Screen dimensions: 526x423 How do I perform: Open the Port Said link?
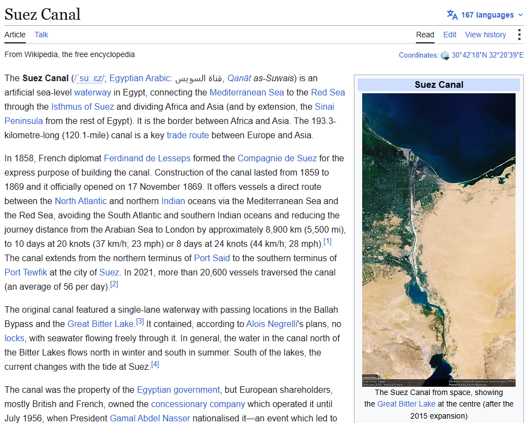tap(212, 258)
